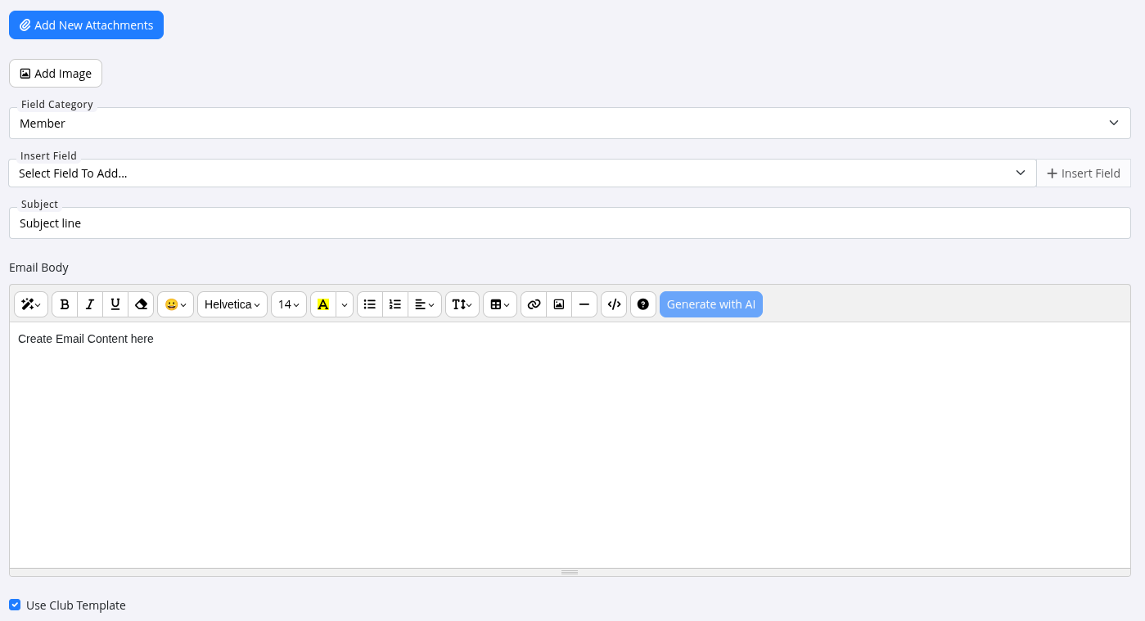Insert a picture using the toolbar image icon
Screen dimensions: 1145x621
click(559, 304)
